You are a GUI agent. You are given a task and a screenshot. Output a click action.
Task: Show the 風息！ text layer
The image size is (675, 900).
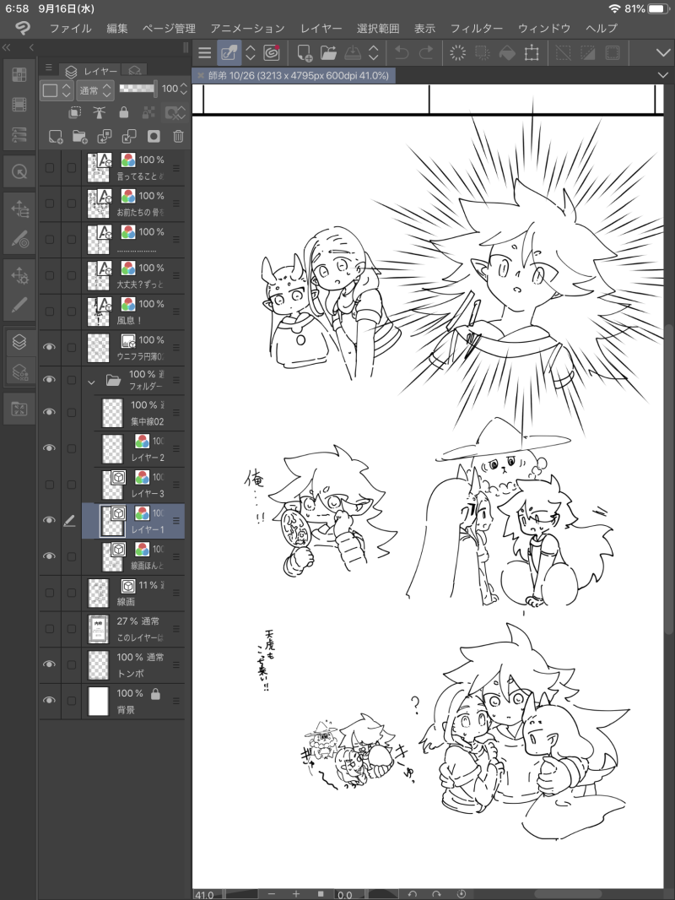click(x=49, y=312)
